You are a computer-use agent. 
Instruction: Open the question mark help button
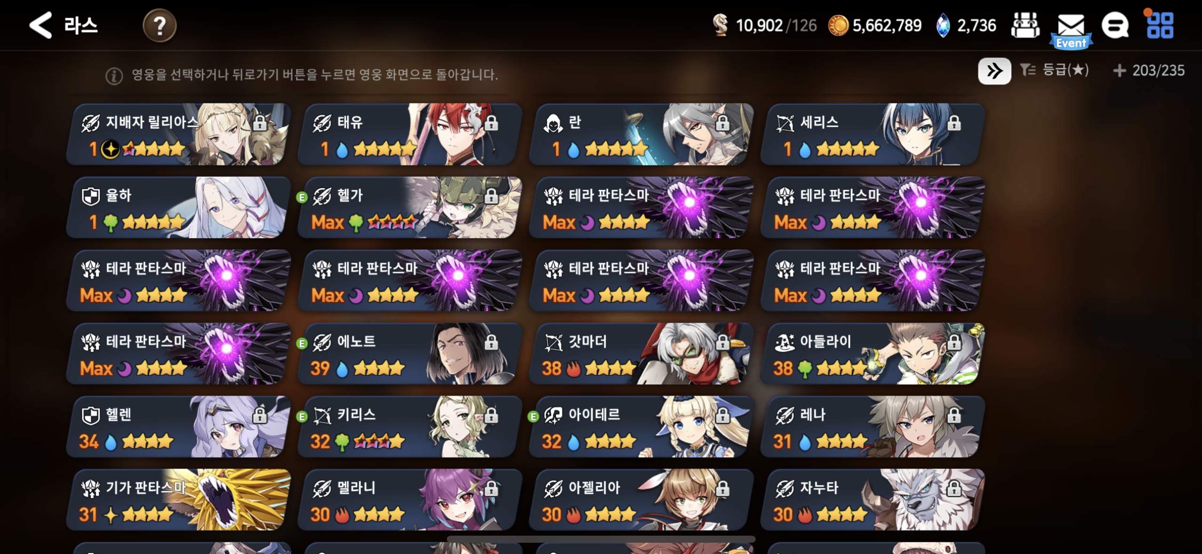point(159,26)
